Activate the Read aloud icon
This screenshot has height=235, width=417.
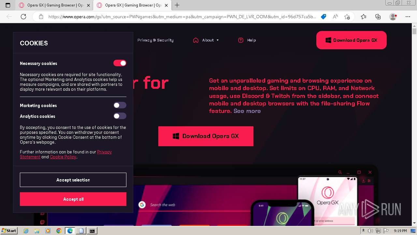coord(335,17)
